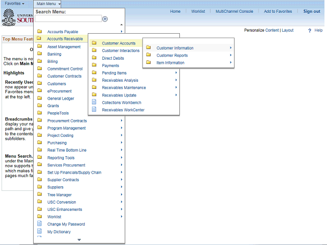Click folder icon beside Item Information

click(148, 63)
